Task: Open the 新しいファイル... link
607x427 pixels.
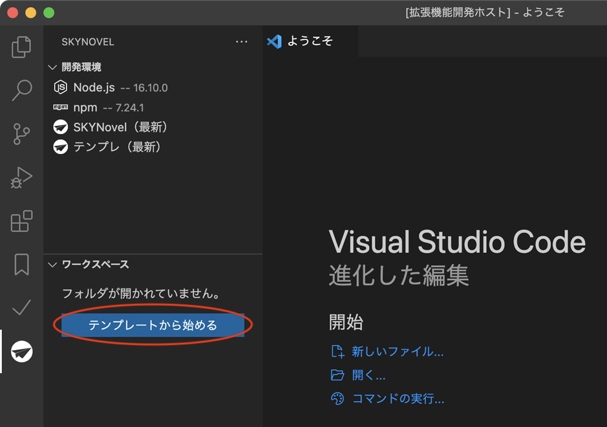Action: [x=398, y=351]
